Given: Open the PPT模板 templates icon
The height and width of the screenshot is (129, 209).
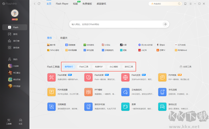Looking at the screenshot, I should point(88,92).
